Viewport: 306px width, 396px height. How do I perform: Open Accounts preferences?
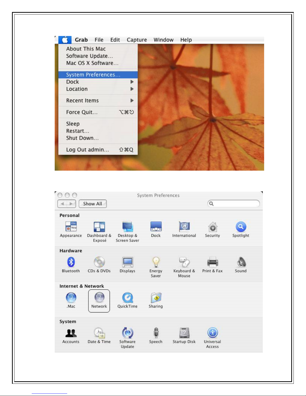pos(71,336)
